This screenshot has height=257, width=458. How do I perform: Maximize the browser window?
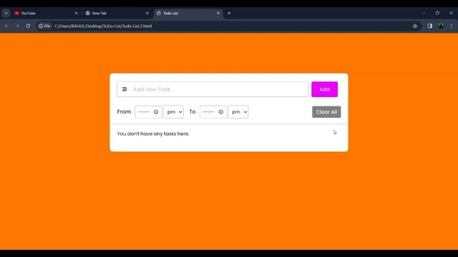pyautogui.click(x=437, y=13)
